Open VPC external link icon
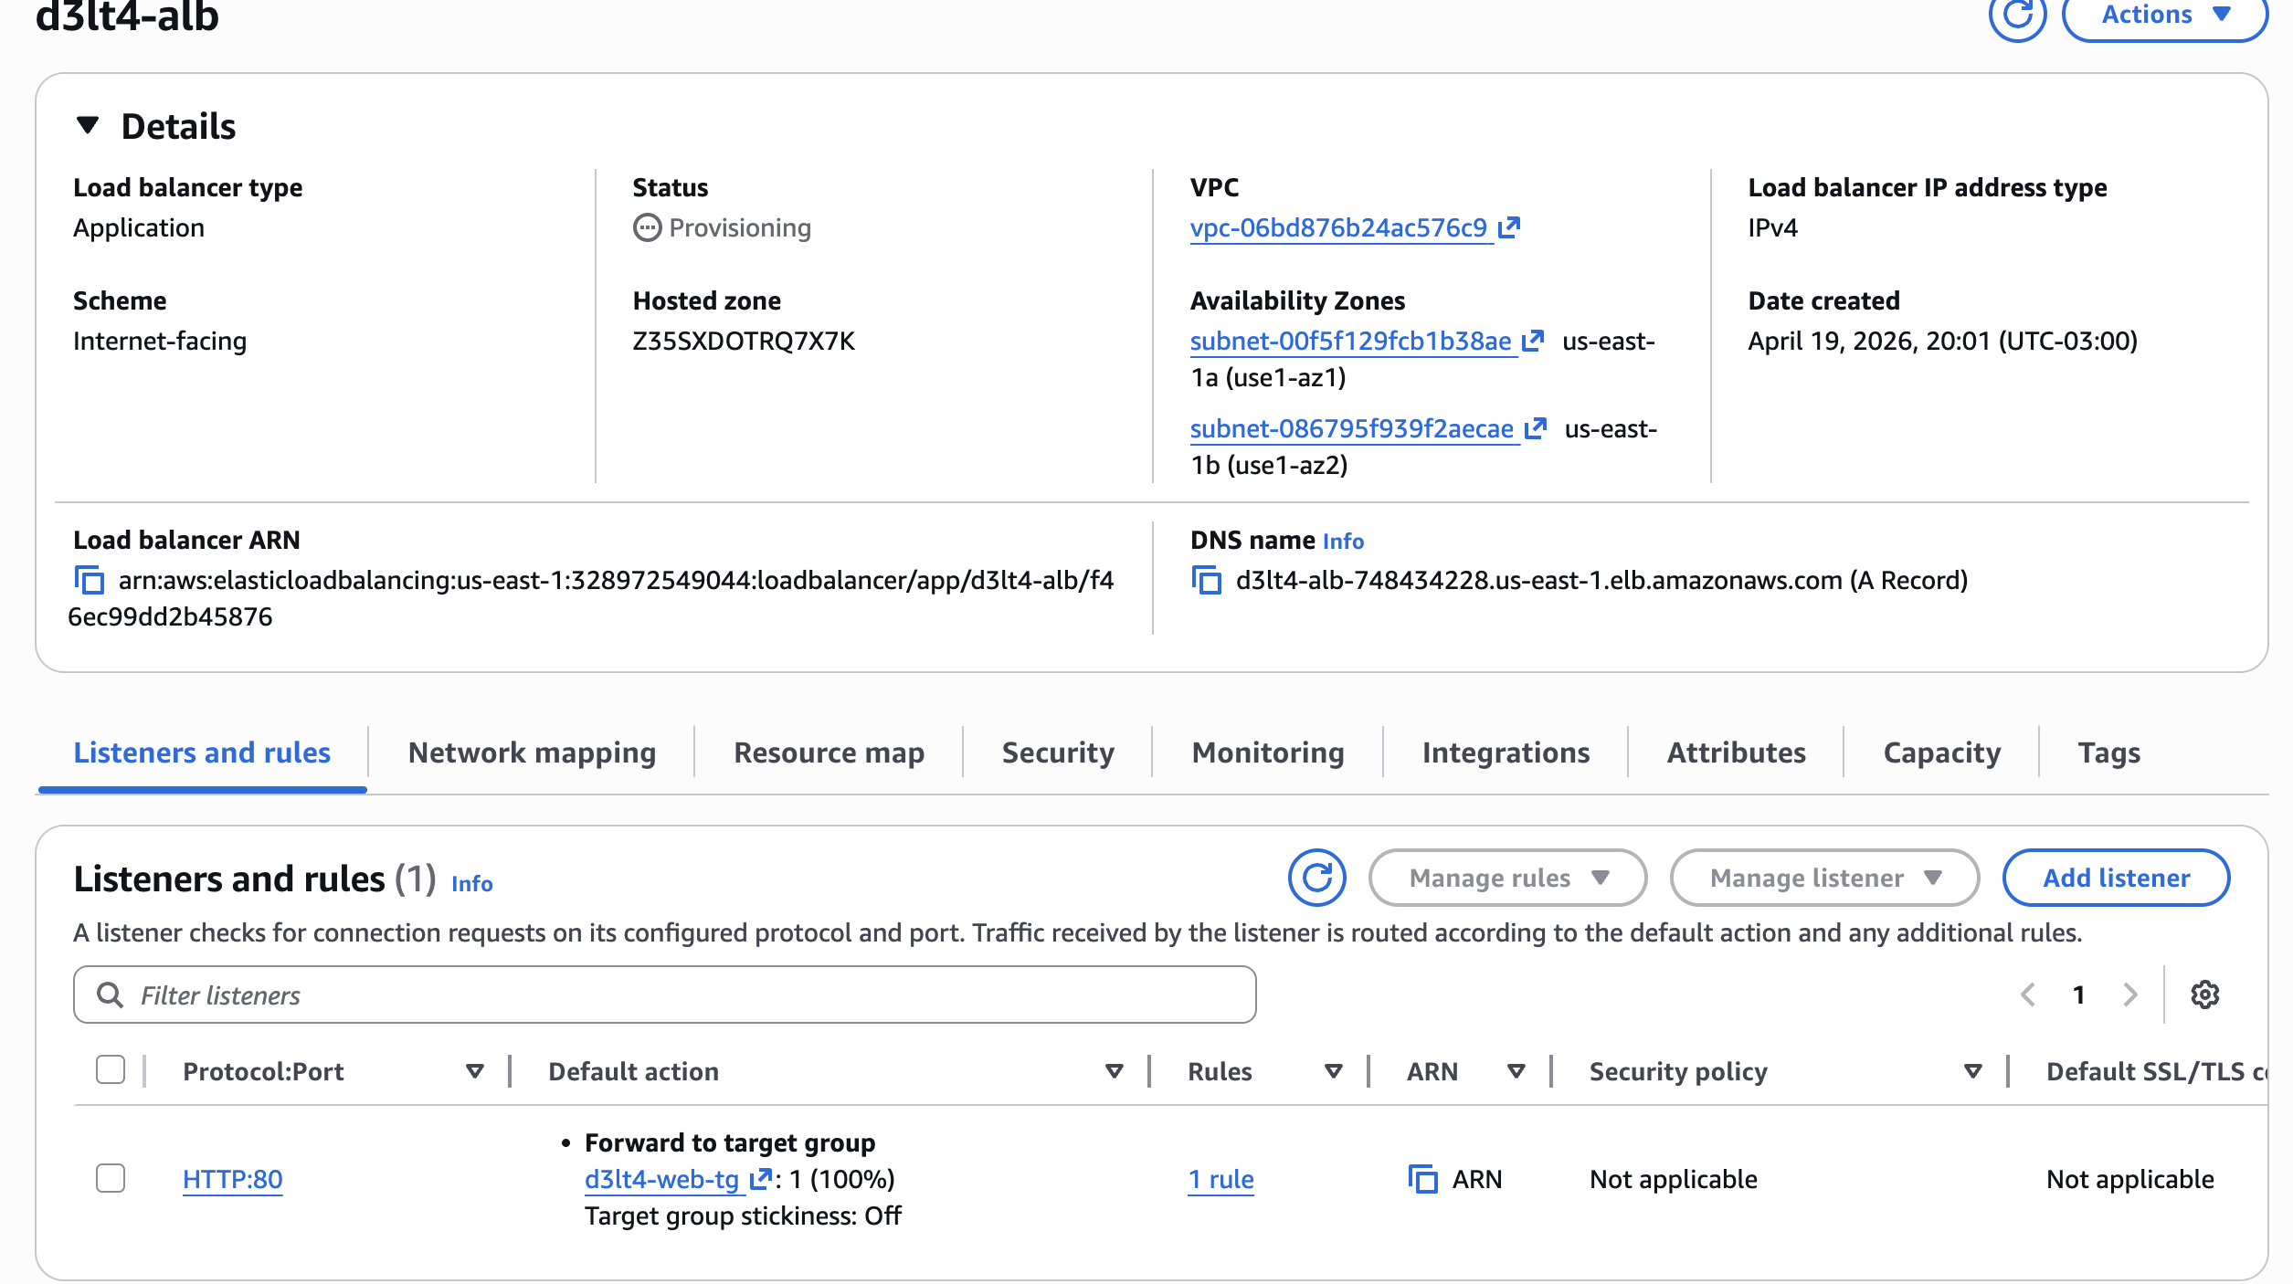2293x1284 pixels. tap(1509, 227)
